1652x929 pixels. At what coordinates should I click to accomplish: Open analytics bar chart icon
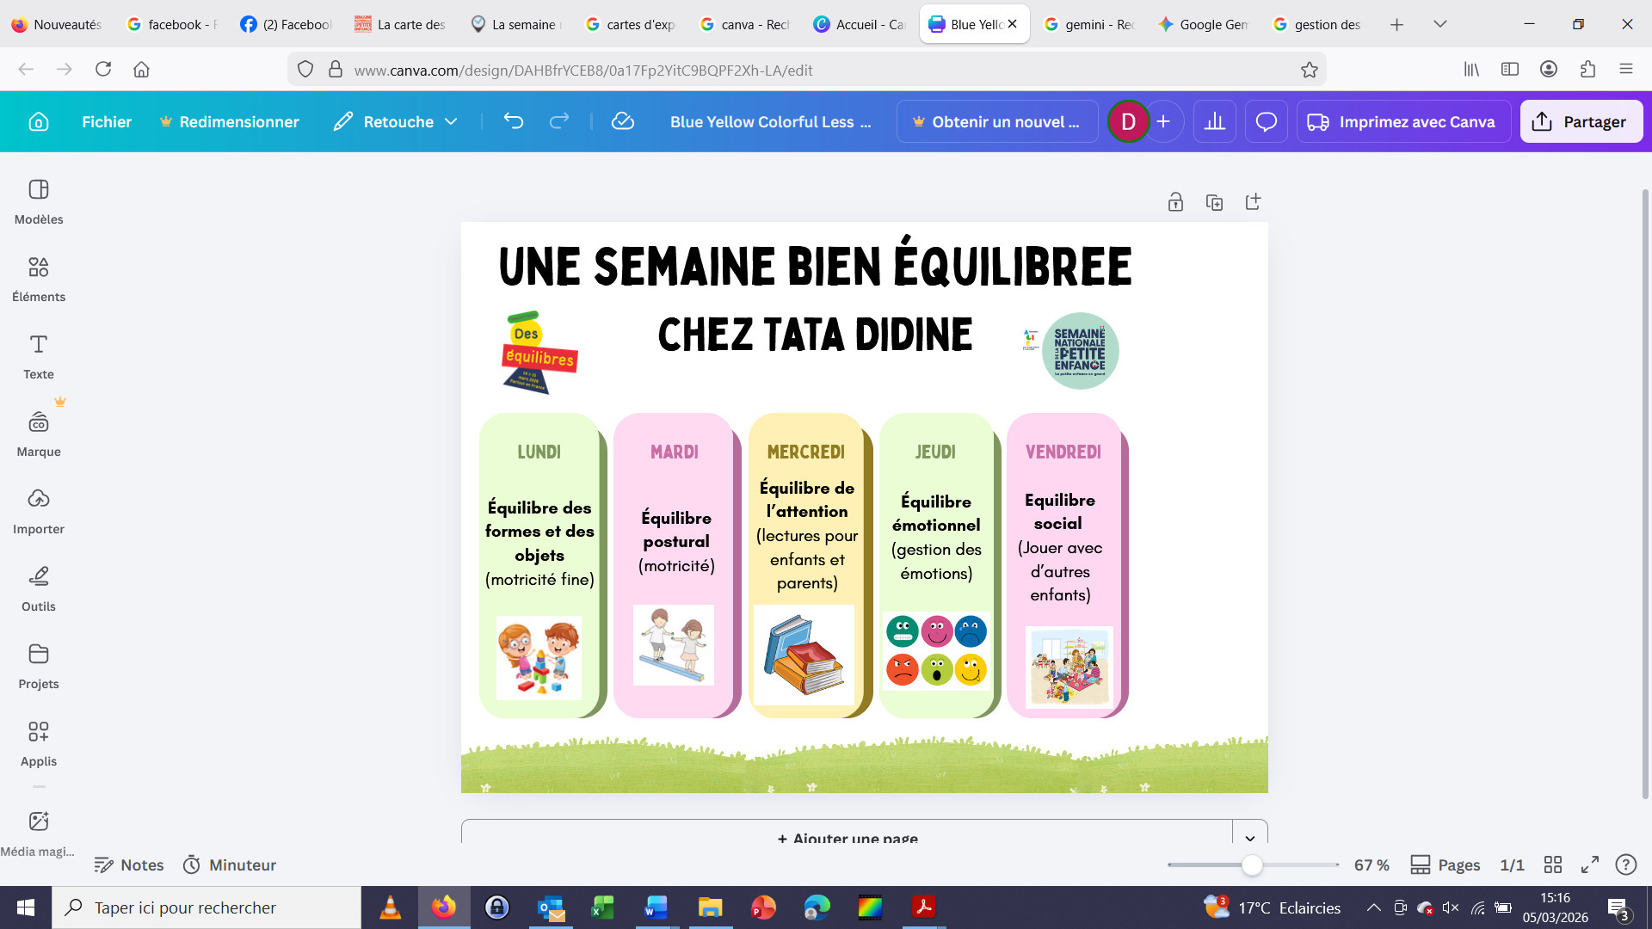[x=1214, y=121]
